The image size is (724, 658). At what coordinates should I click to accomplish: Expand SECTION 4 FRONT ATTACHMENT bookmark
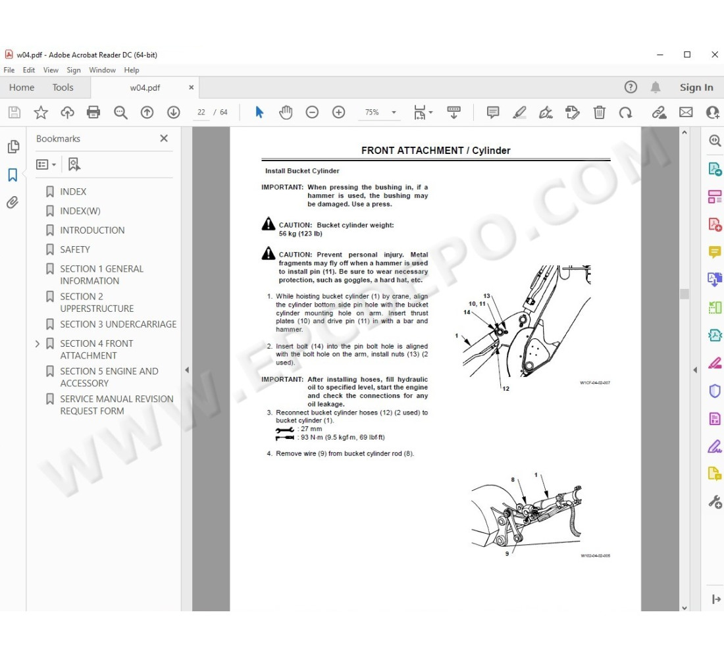point(38,343)
